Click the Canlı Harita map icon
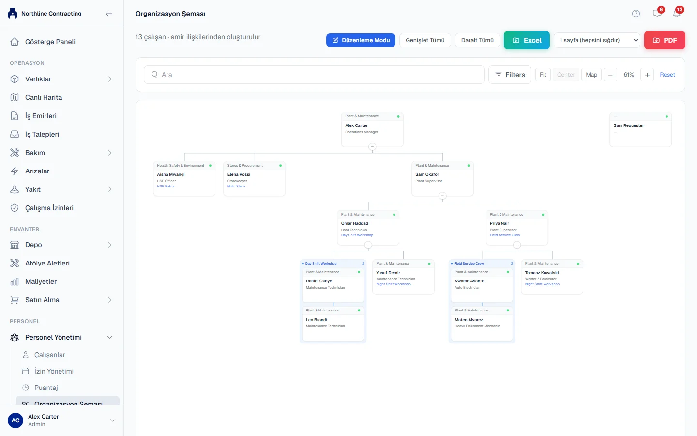 coord(15,97)
